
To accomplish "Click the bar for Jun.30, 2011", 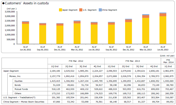I will (x=26, y=33).
